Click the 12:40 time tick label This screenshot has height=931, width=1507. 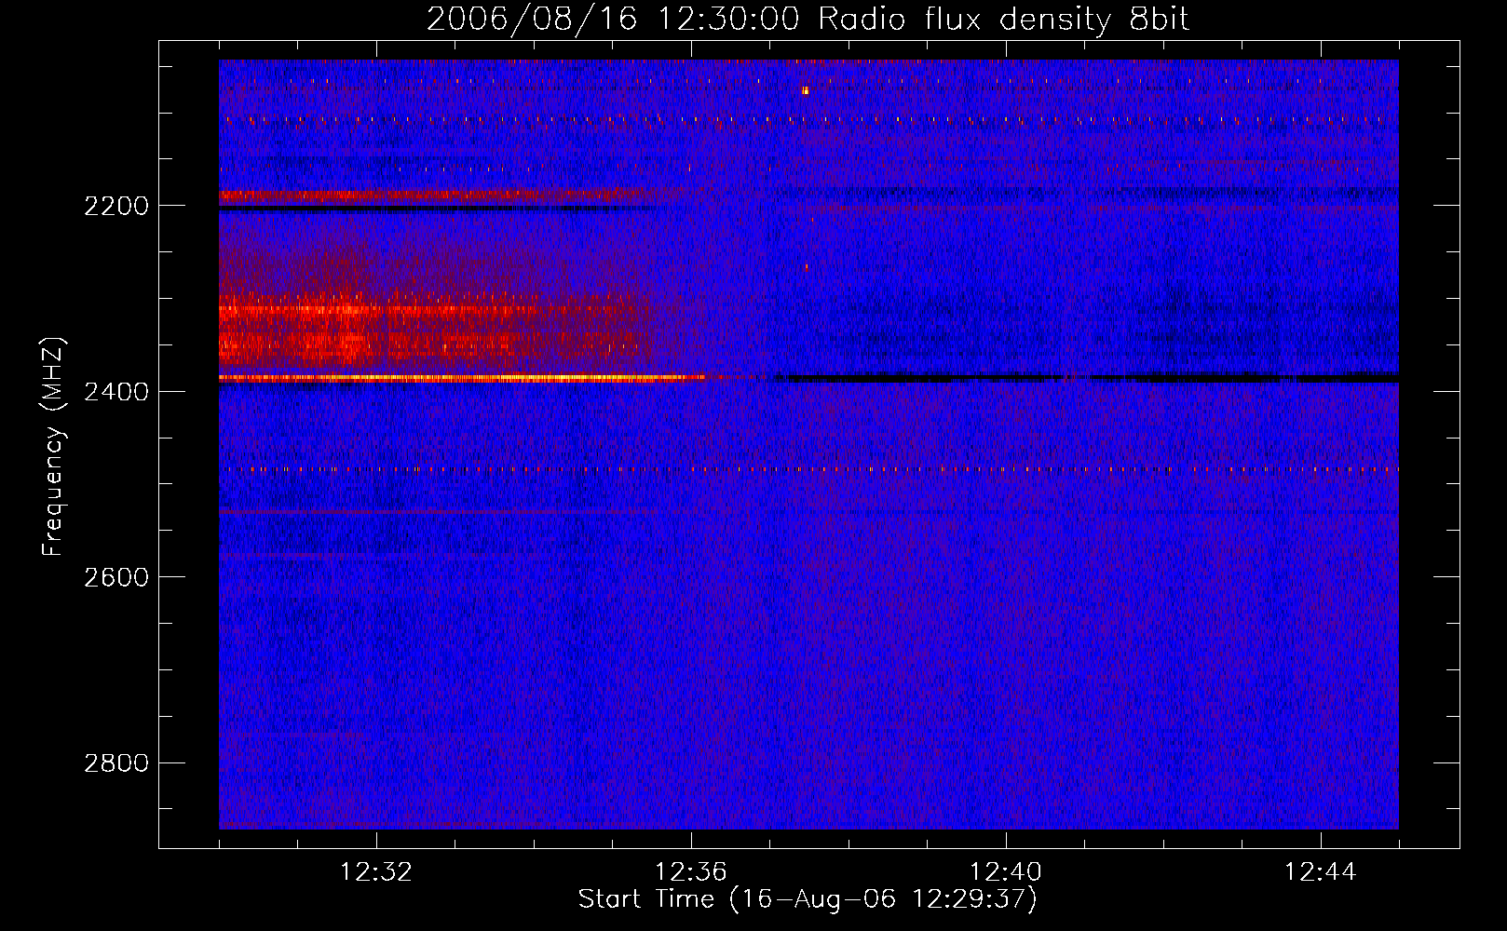coord(1006,872)
